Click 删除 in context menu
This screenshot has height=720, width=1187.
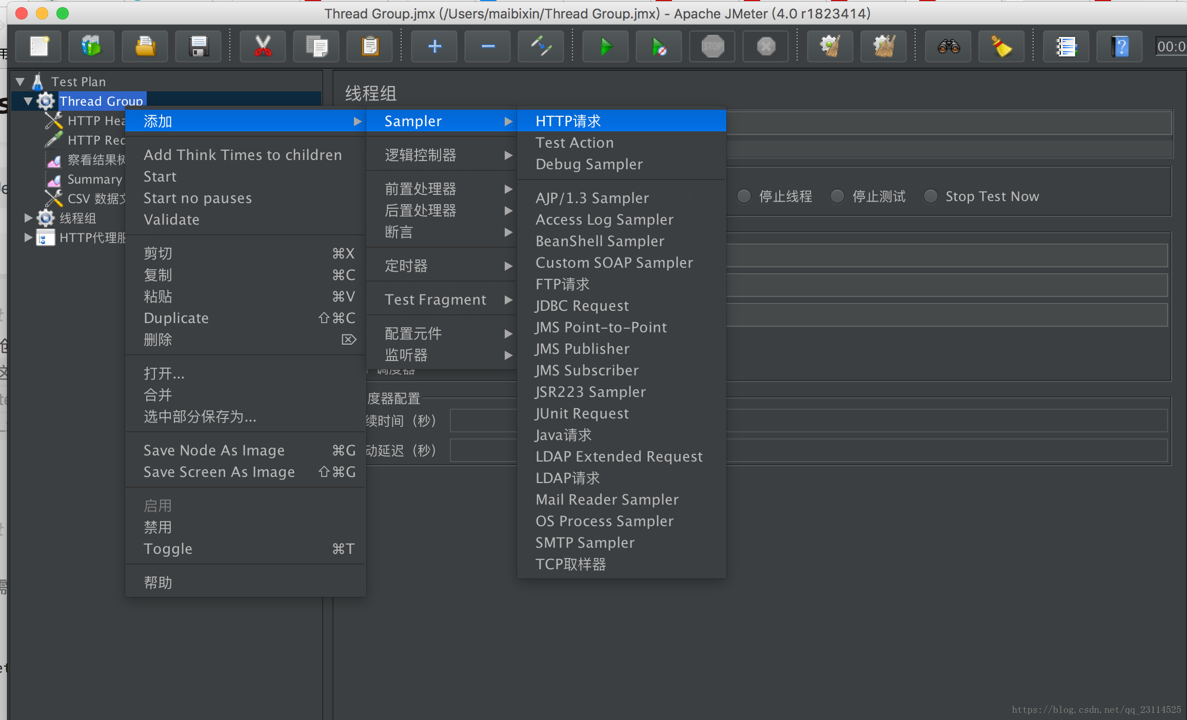(x=246, y=339)
